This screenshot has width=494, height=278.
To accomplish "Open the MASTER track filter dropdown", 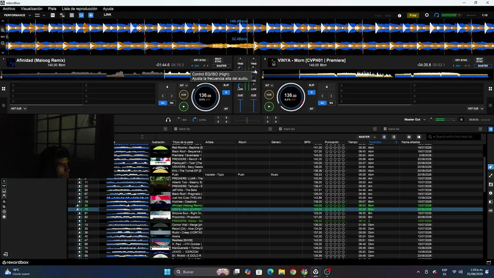I will point(367,137).
